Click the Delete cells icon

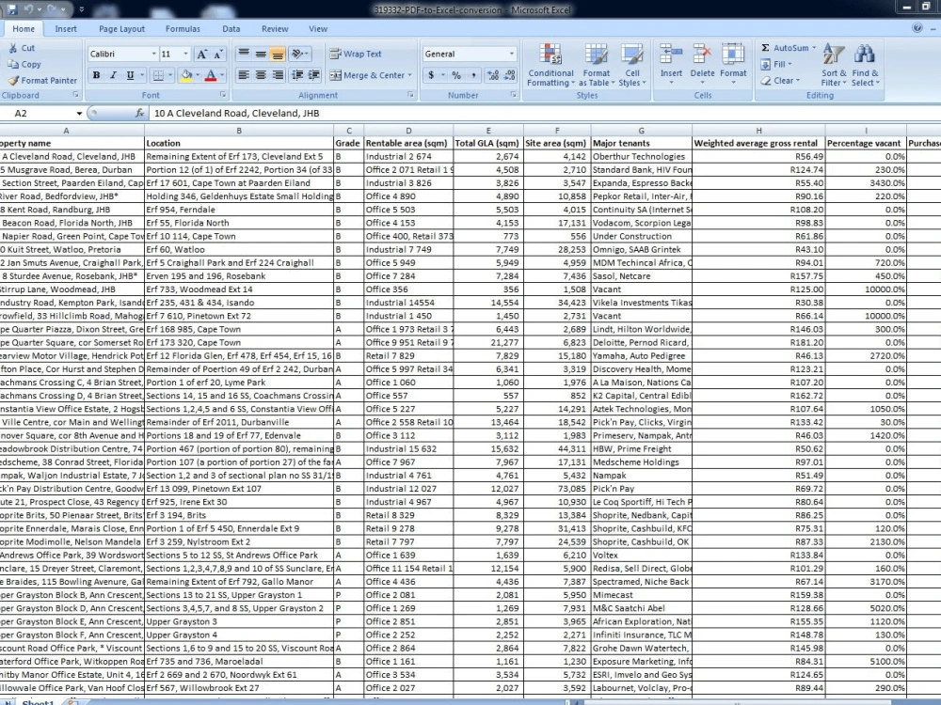tap(702, 54)
